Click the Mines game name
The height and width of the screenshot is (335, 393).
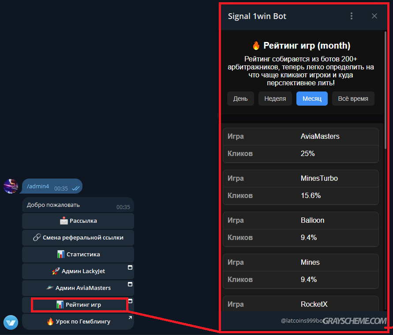[x=310, y=262]
